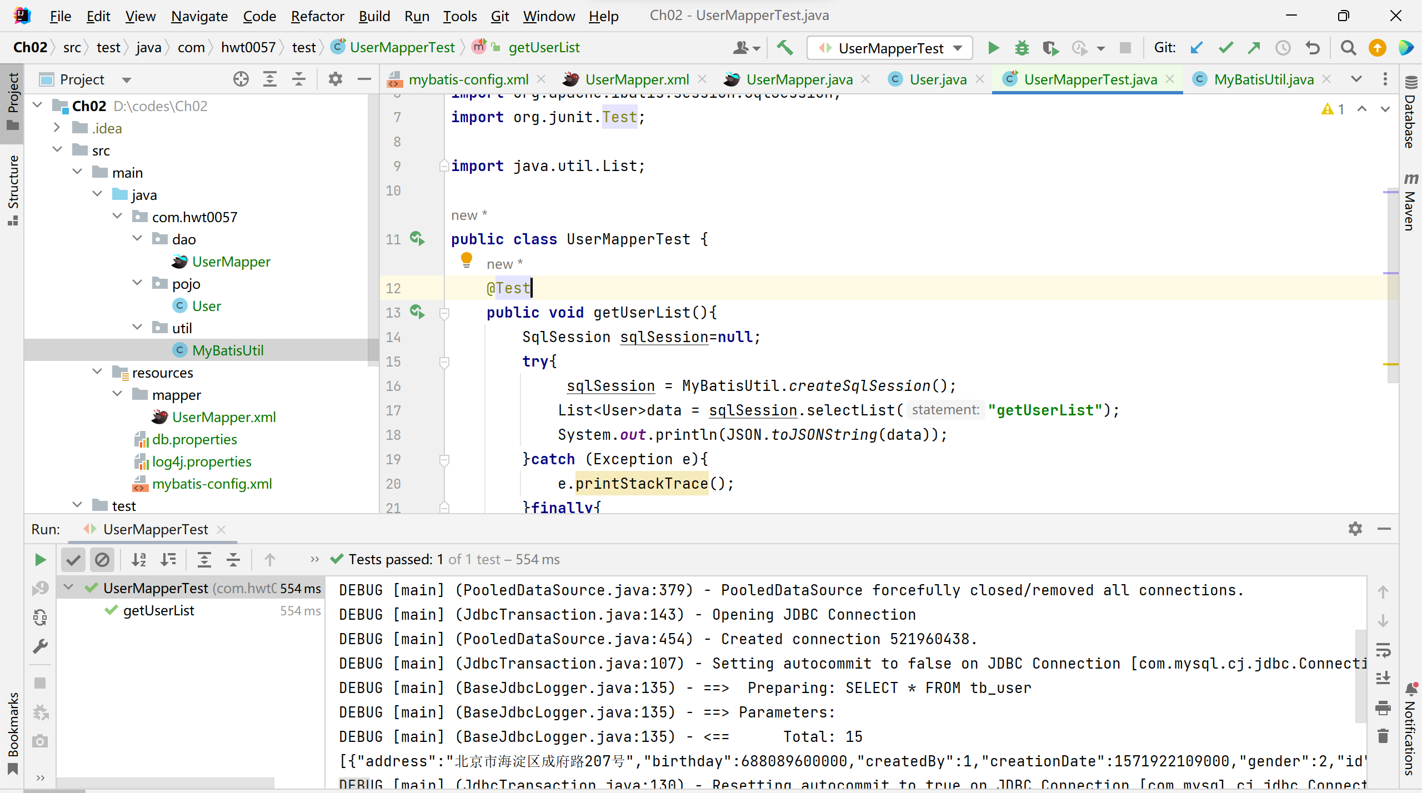Screen dimensions: 1422x793
Task: Rerun tests with green play in Run panel
Action: [40, 560]
